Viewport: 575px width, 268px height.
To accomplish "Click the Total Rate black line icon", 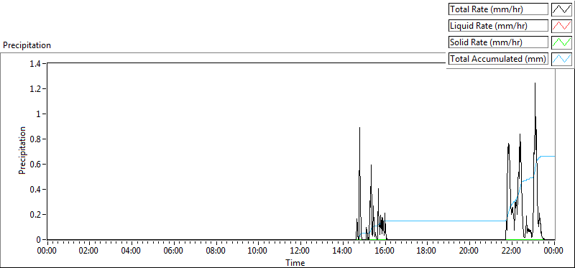I will [x=562, y=9].
